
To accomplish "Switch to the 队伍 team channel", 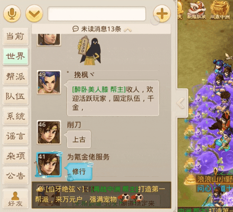I will (x=15, y=96).
